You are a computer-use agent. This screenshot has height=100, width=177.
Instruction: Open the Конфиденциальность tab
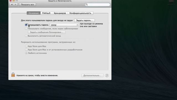[x=80, y=13]
